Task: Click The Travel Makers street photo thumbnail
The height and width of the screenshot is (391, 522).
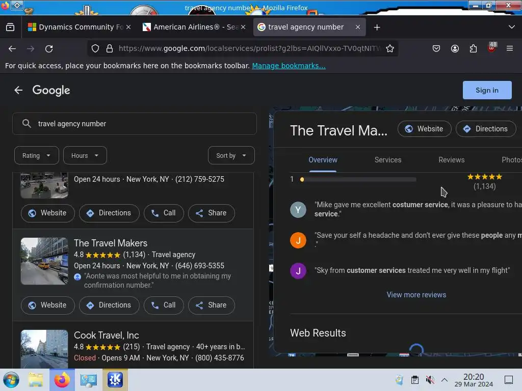Action: tap(44, 261)
